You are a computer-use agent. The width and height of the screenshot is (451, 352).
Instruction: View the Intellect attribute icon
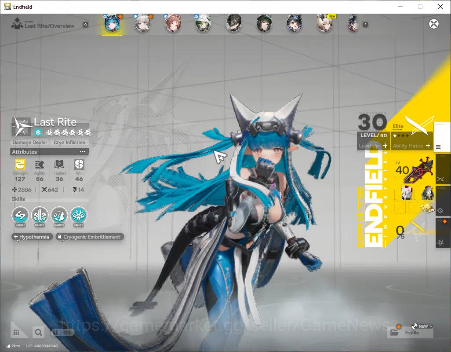pos(59,165)
